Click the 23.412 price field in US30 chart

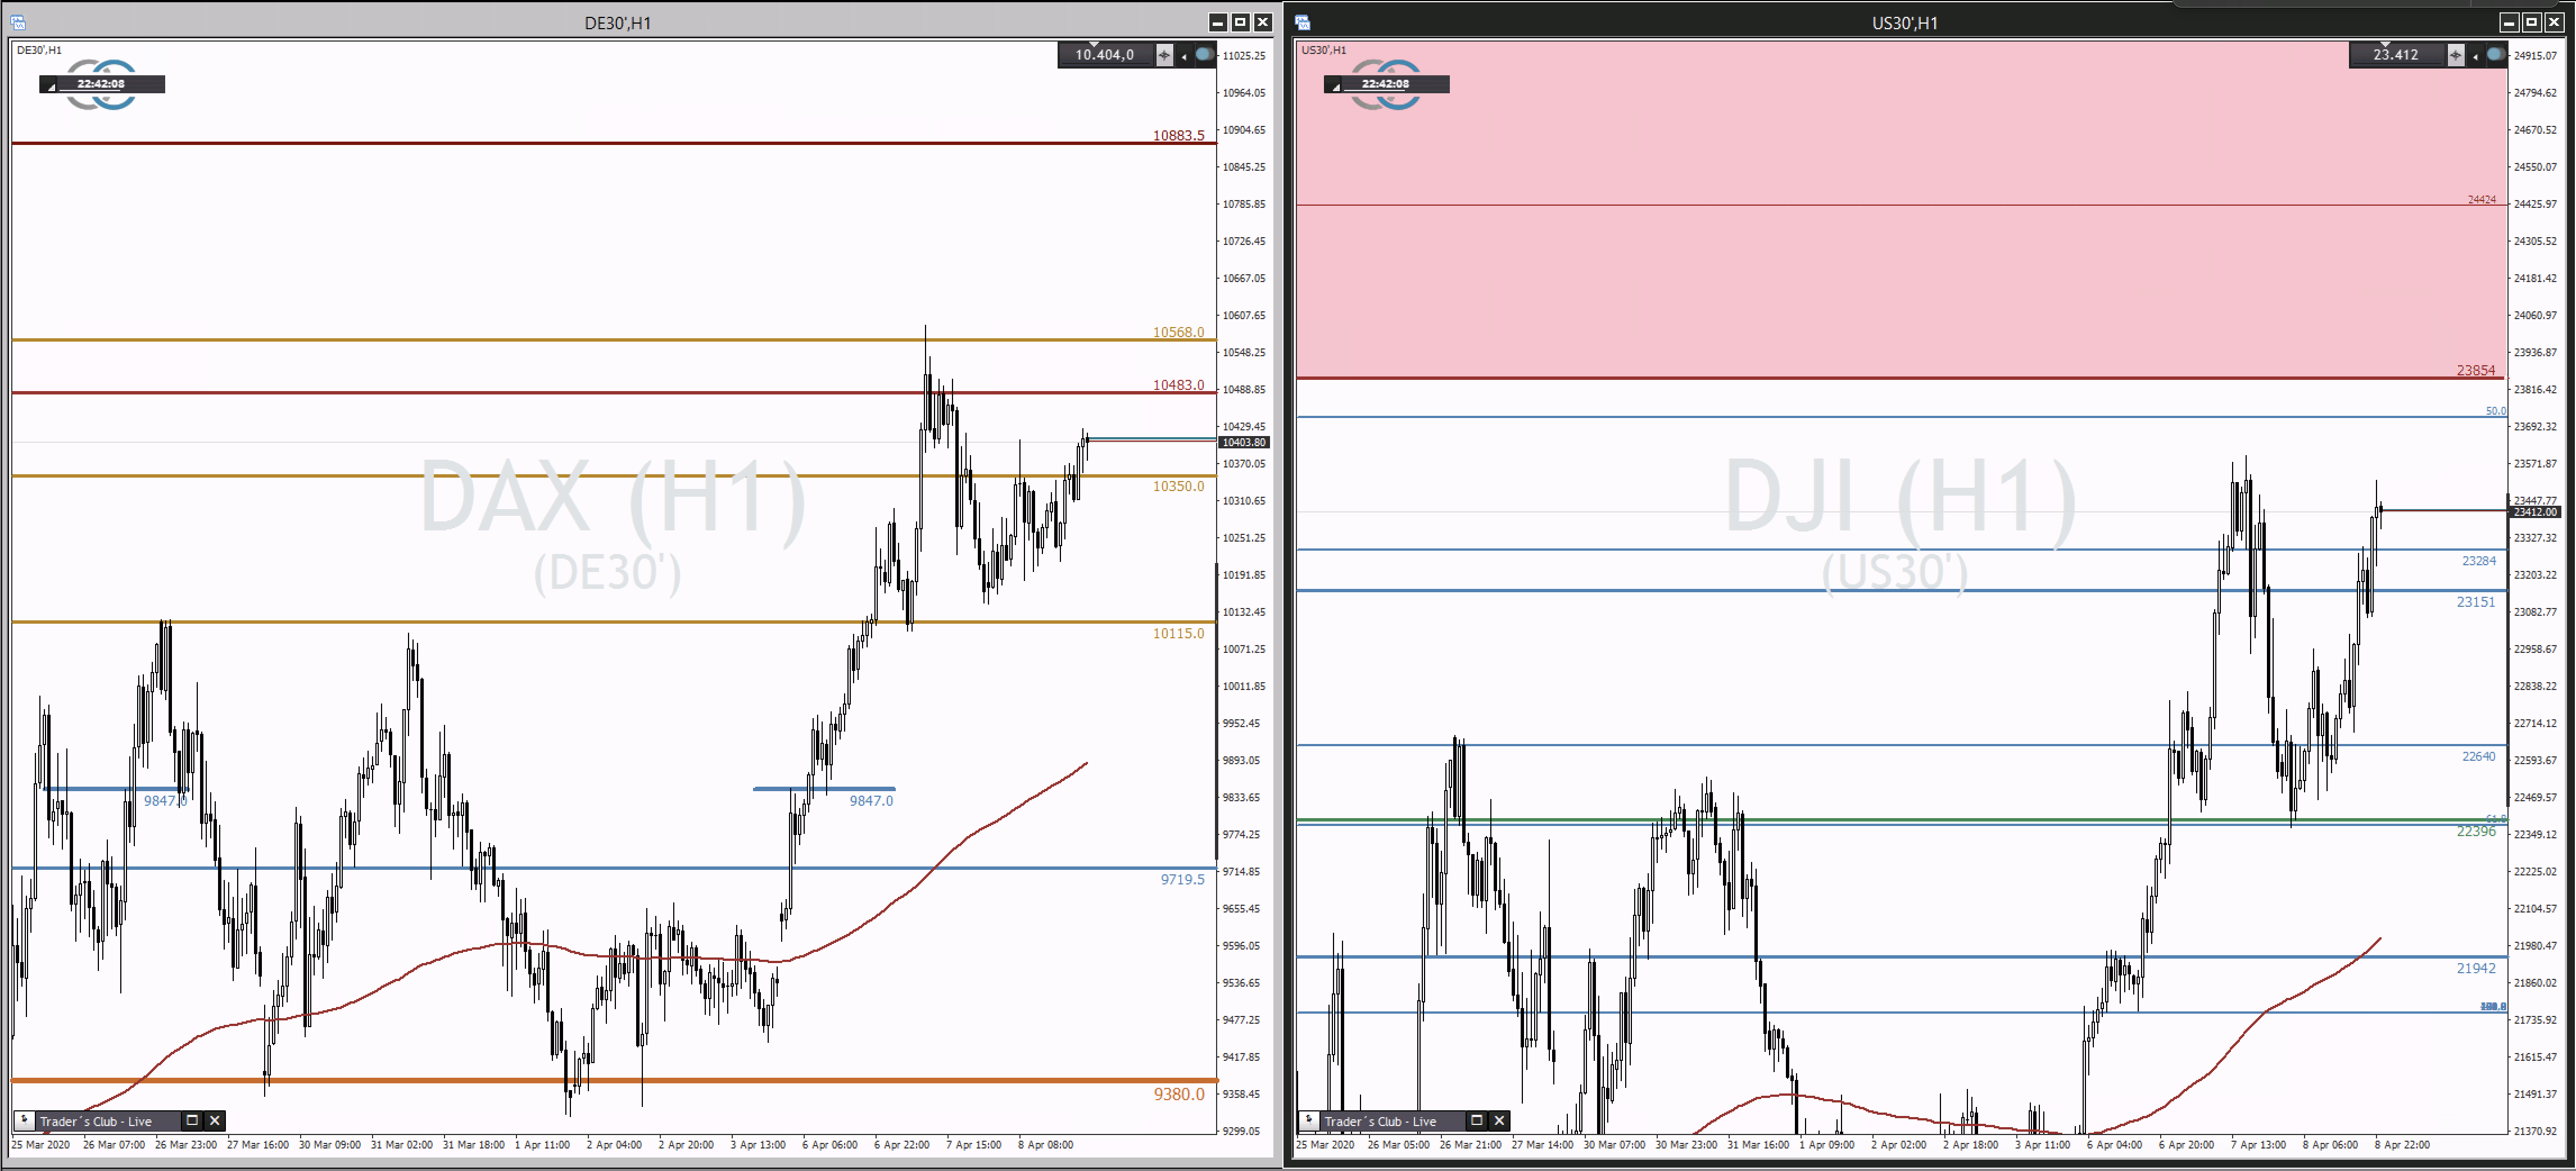click(x=2397, y=55)
